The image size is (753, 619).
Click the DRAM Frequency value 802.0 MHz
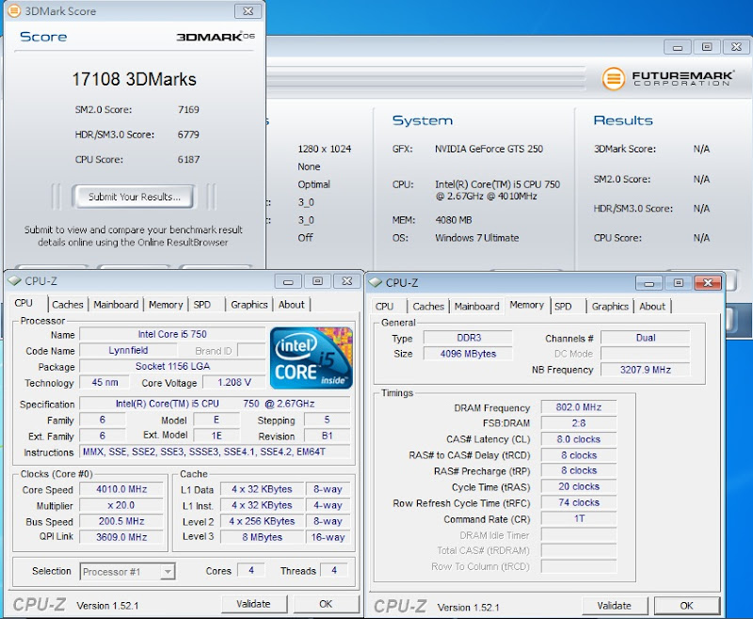(x=579, y=407)
